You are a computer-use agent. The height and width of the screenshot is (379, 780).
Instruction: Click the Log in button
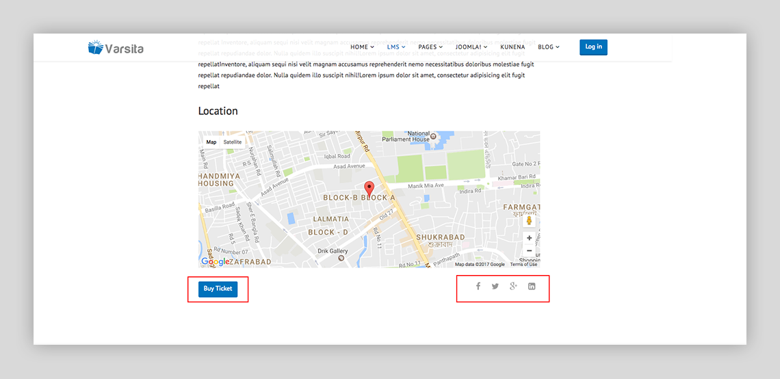coord(593,47)
